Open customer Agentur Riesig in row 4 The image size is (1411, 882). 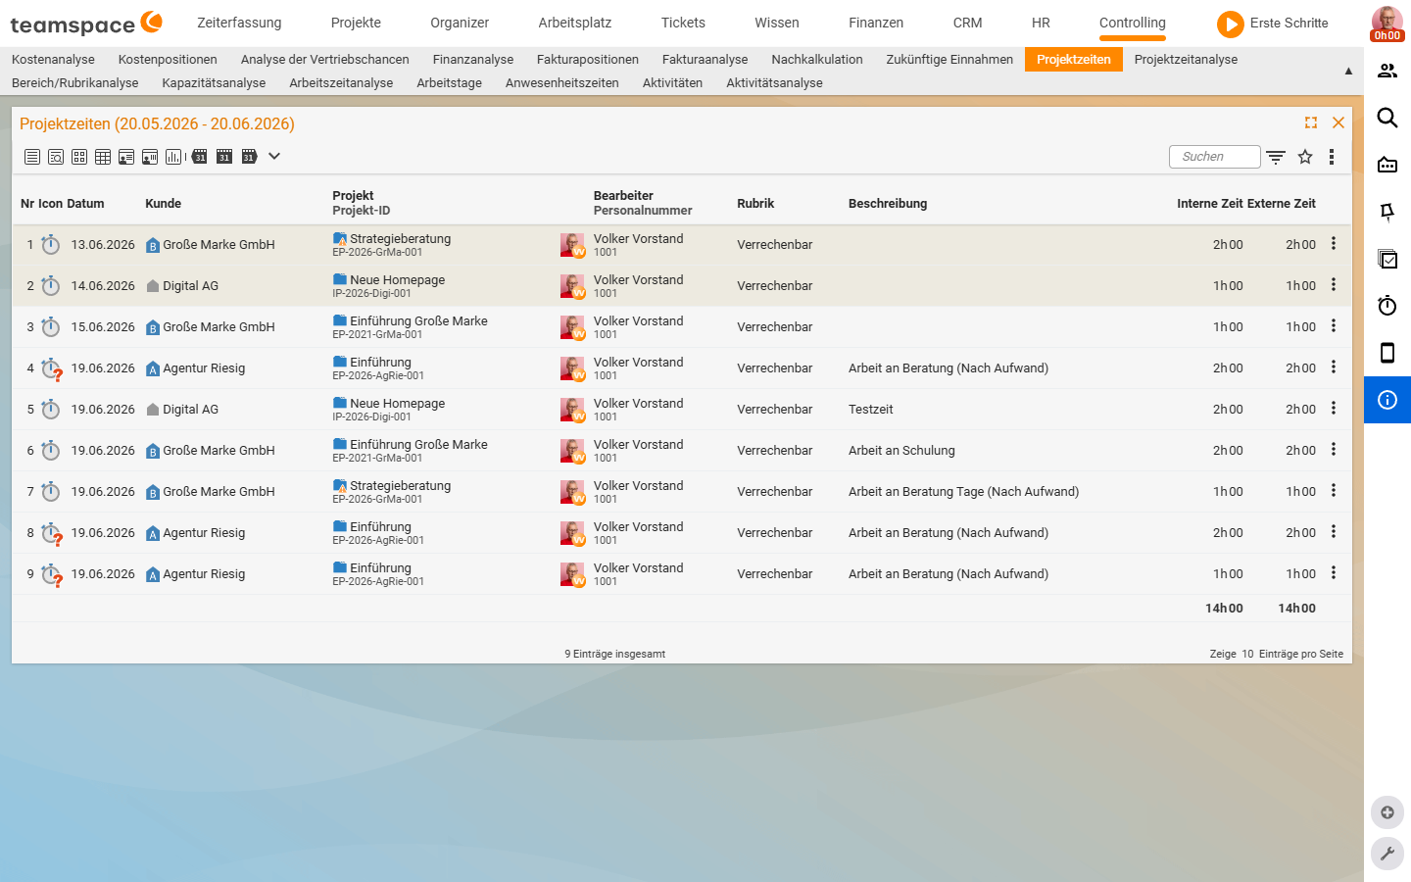click(204, 368)
